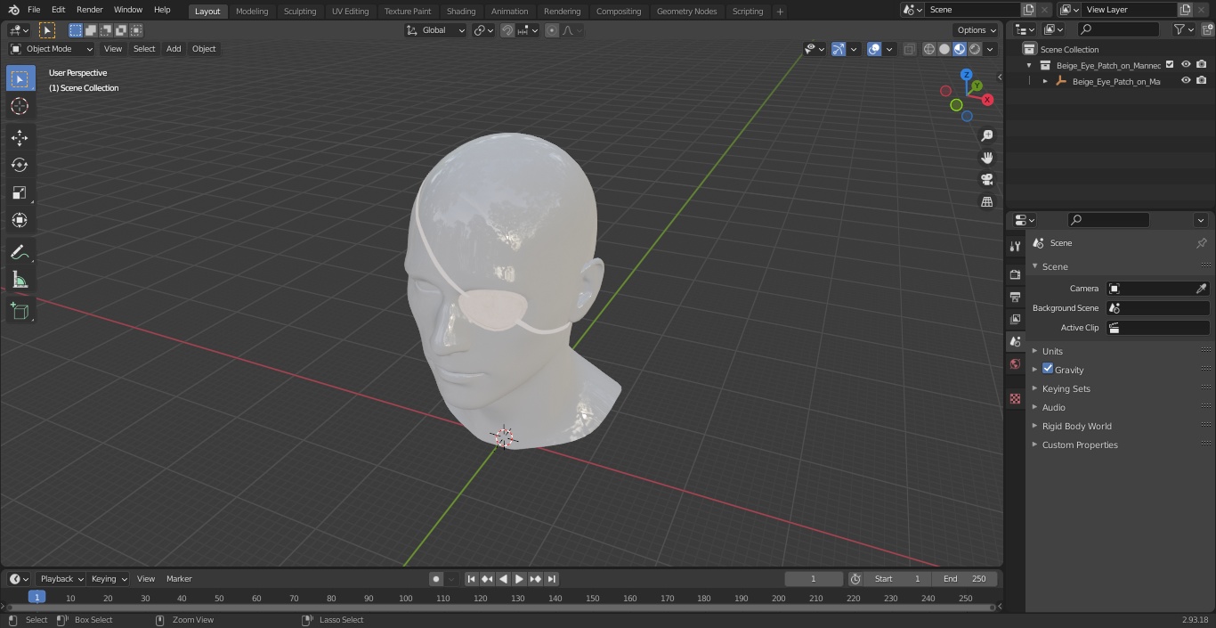Select the Add Cube tool

point(20,311)
